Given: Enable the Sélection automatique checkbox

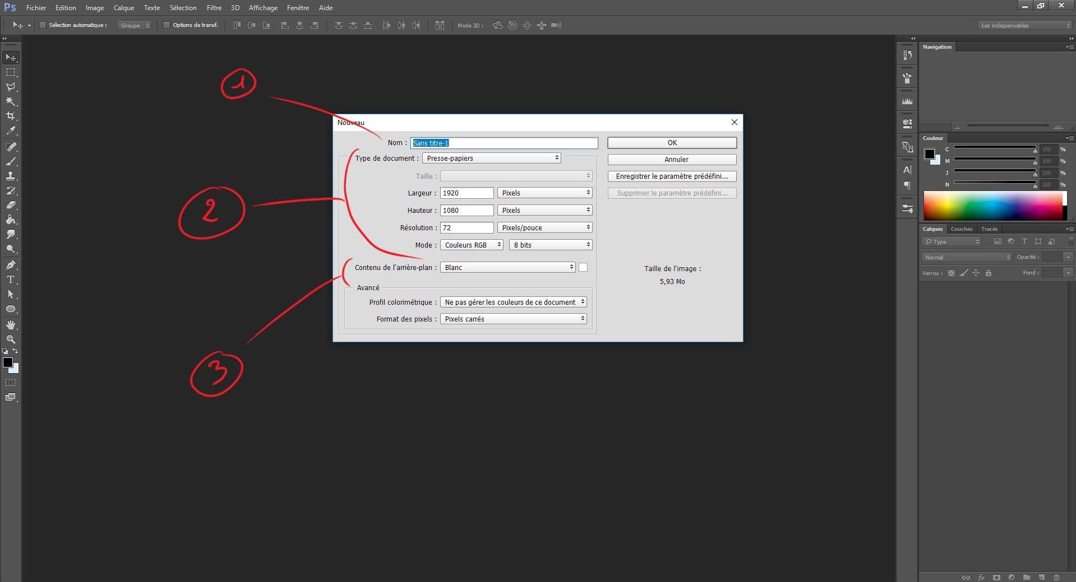Looking at the screenshot, I should (42, 25).
